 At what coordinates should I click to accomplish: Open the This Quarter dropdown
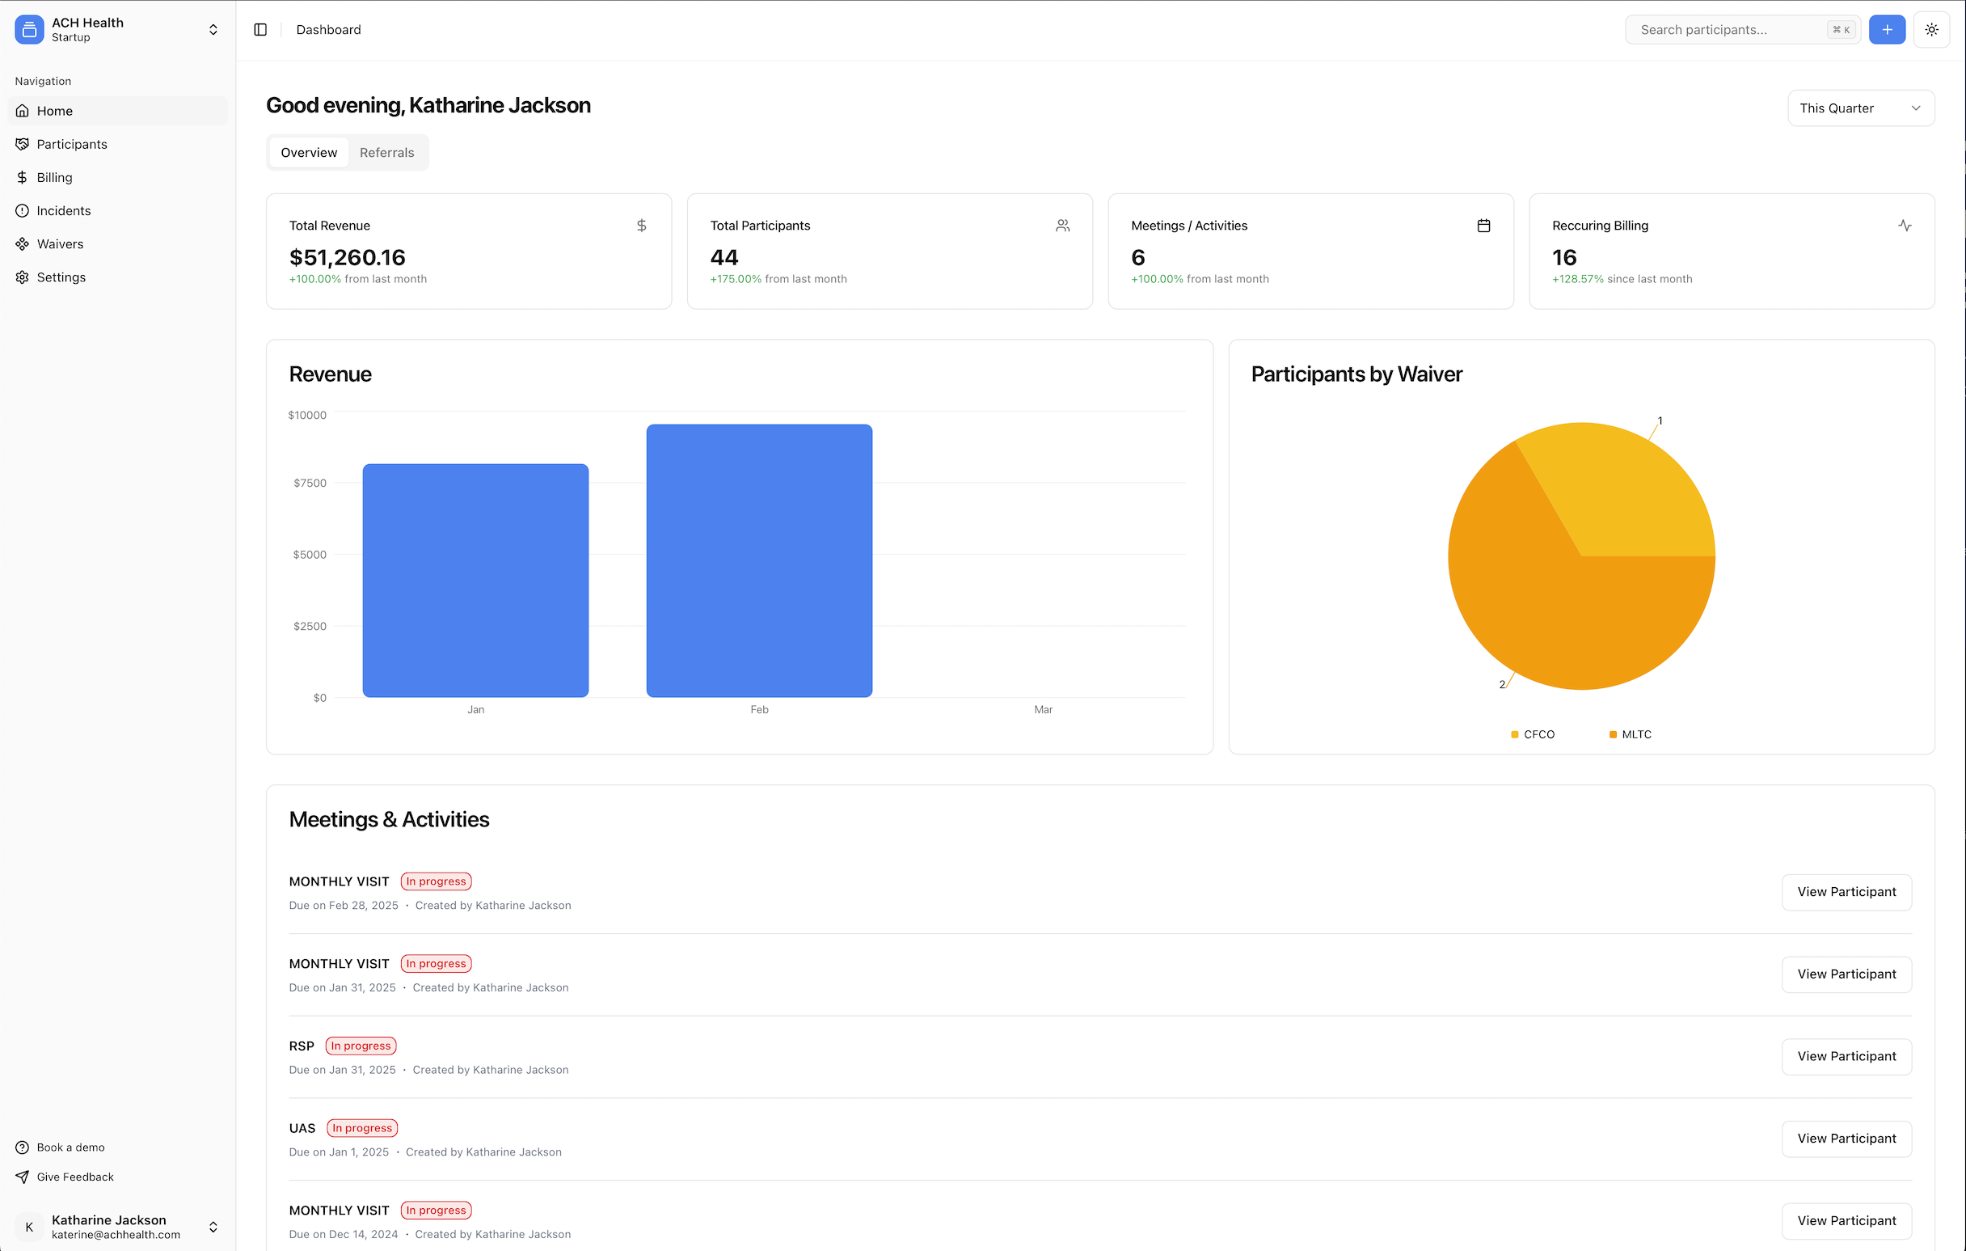[1861, 108]
